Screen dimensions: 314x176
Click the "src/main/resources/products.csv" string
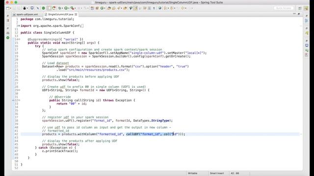97,70
